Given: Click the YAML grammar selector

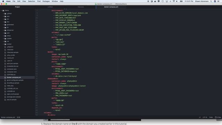Looking at the screenshot, I should coord(211,117).
